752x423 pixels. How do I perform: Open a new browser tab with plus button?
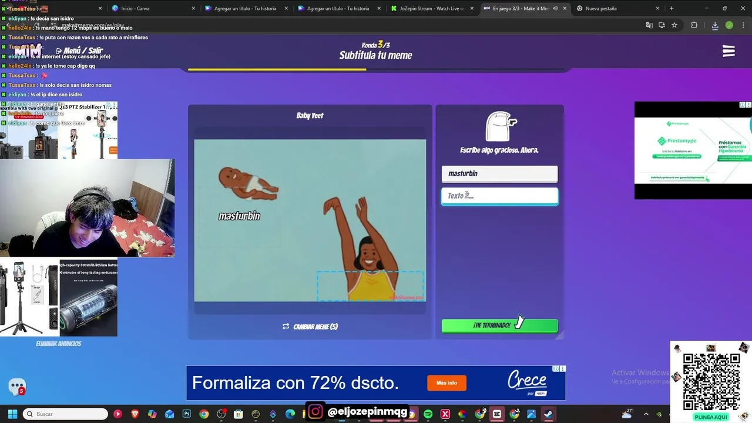click(672, 9)
